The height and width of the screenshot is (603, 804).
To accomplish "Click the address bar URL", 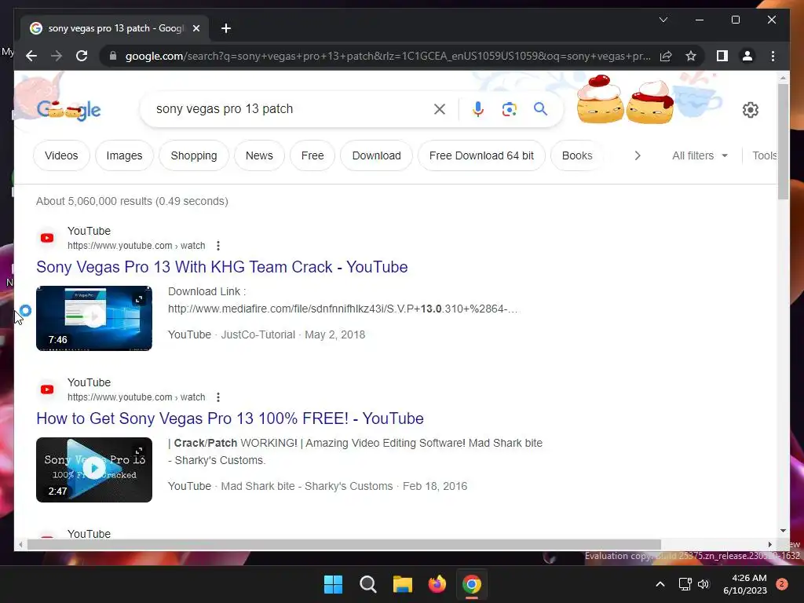I will (x=388, y=56).
